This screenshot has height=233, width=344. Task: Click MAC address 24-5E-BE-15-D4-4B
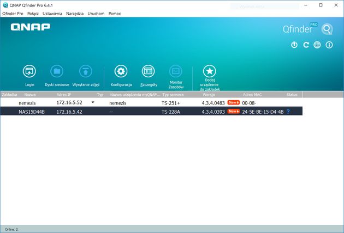point(263,112)
